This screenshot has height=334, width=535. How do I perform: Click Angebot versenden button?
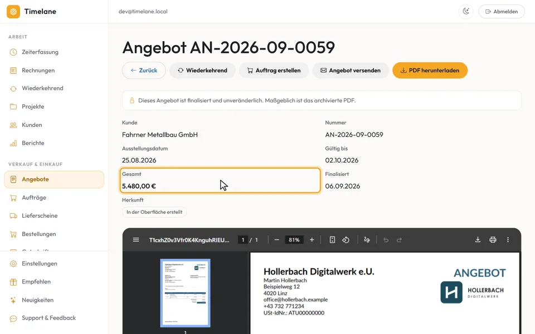point(351,71)
